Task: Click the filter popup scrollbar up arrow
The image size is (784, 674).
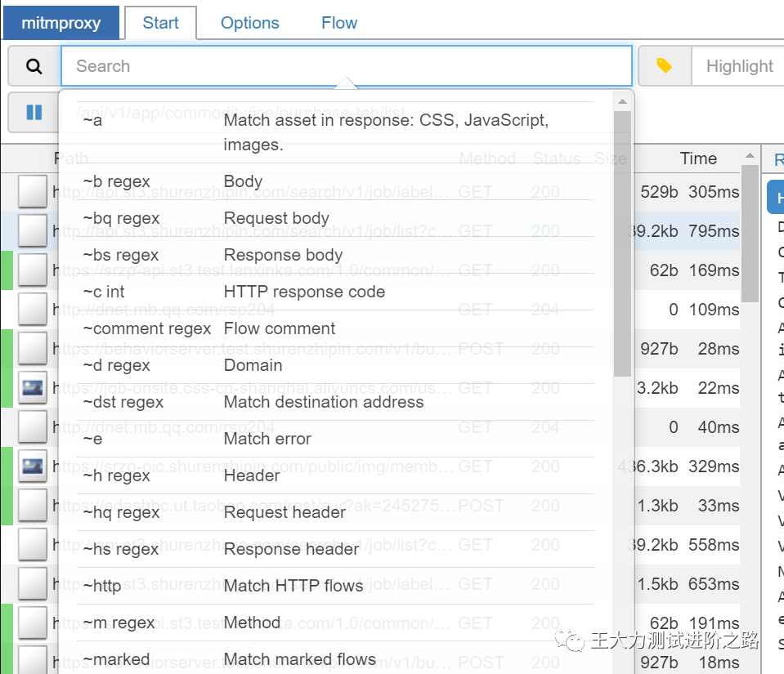Action: coord(622,101)
